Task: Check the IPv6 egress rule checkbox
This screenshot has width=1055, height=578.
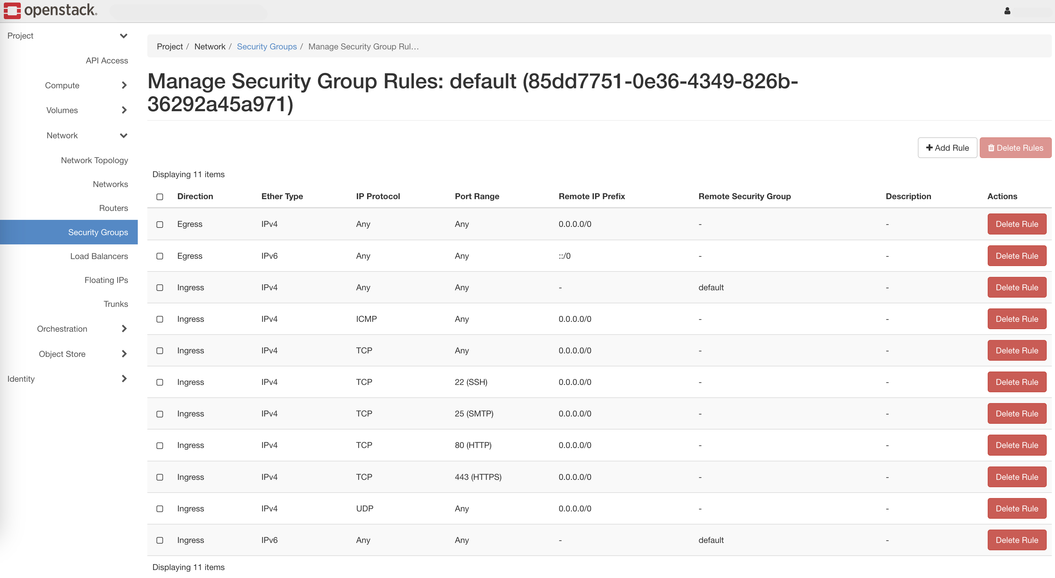Action: click(160, 256)
